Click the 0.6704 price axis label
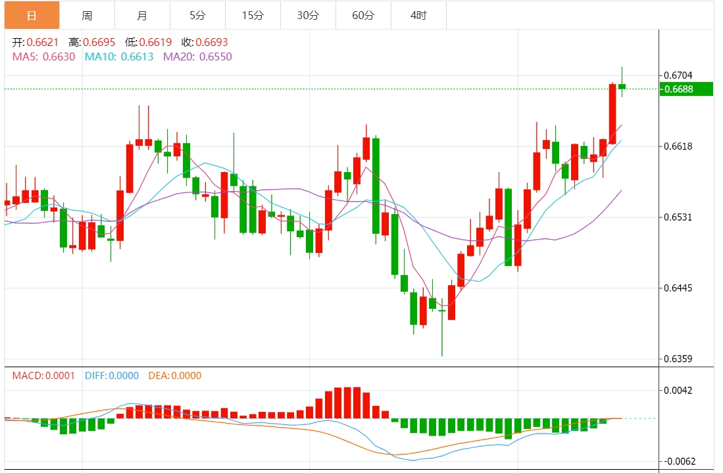 click(678, 75)
